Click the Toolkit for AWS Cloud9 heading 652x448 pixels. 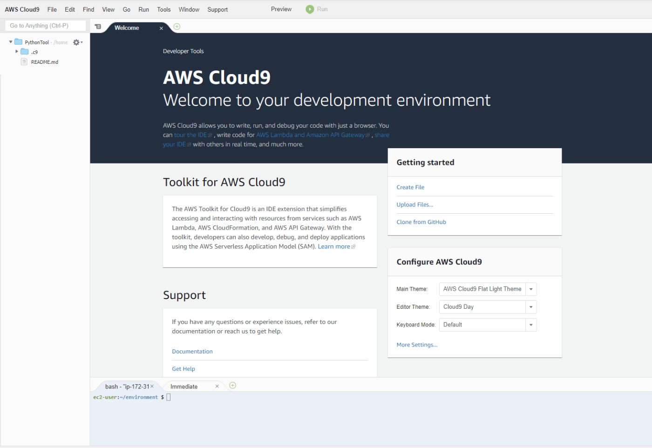(224, 183)
